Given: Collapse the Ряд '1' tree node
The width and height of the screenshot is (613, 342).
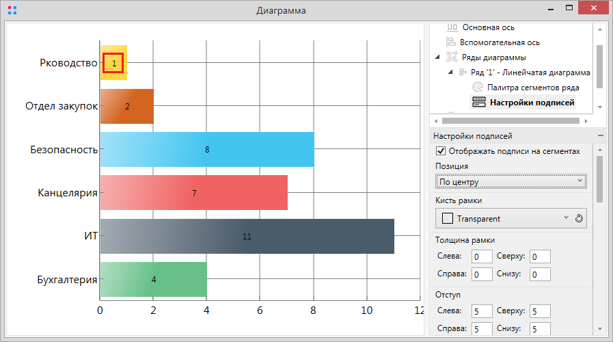Looking at the screenshot, I should [x=450, y=73].
